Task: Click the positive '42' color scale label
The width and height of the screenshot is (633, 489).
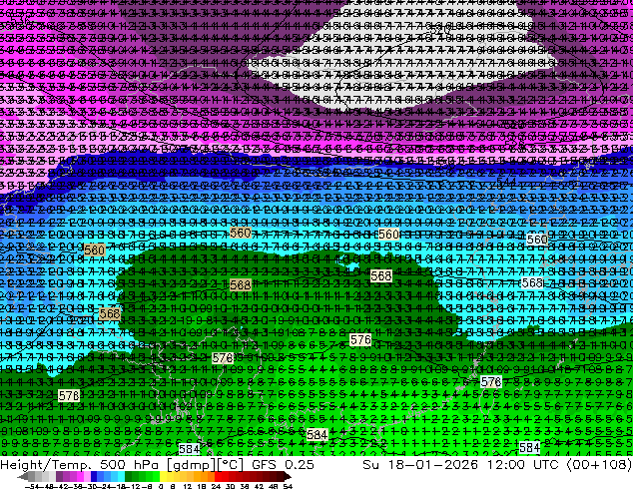Action: point(259,487)
